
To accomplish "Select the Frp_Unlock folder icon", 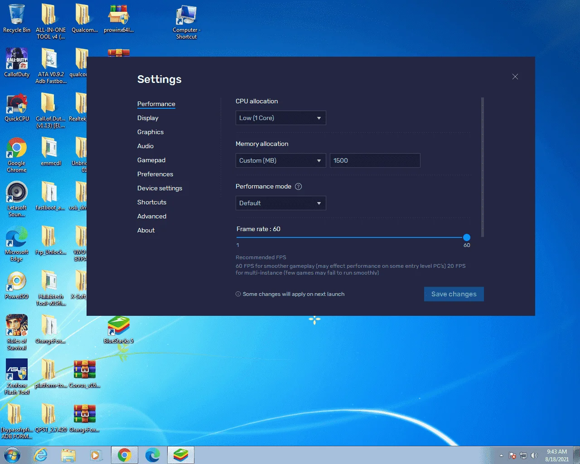I will click(50, 240).
